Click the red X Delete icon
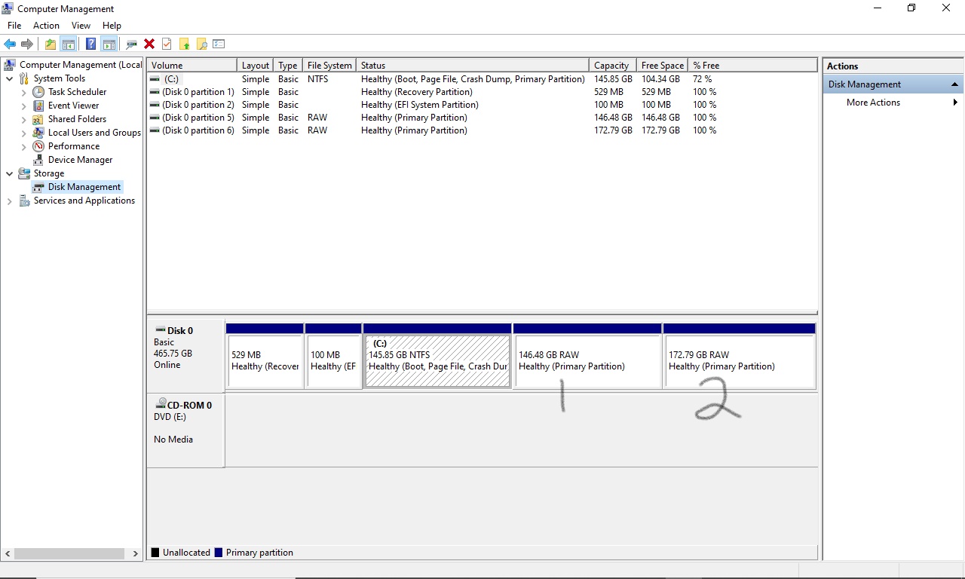965x579 pixels. [x=149, y=44]
